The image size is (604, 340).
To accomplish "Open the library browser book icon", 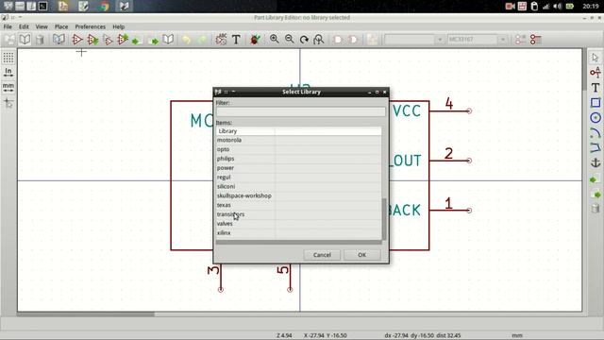I will tap(59, 40).
